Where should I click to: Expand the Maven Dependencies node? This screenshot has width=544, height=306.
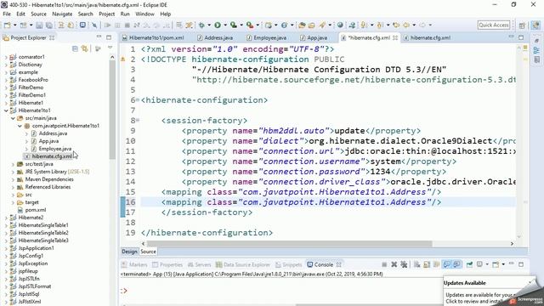(x=13, y=179)
